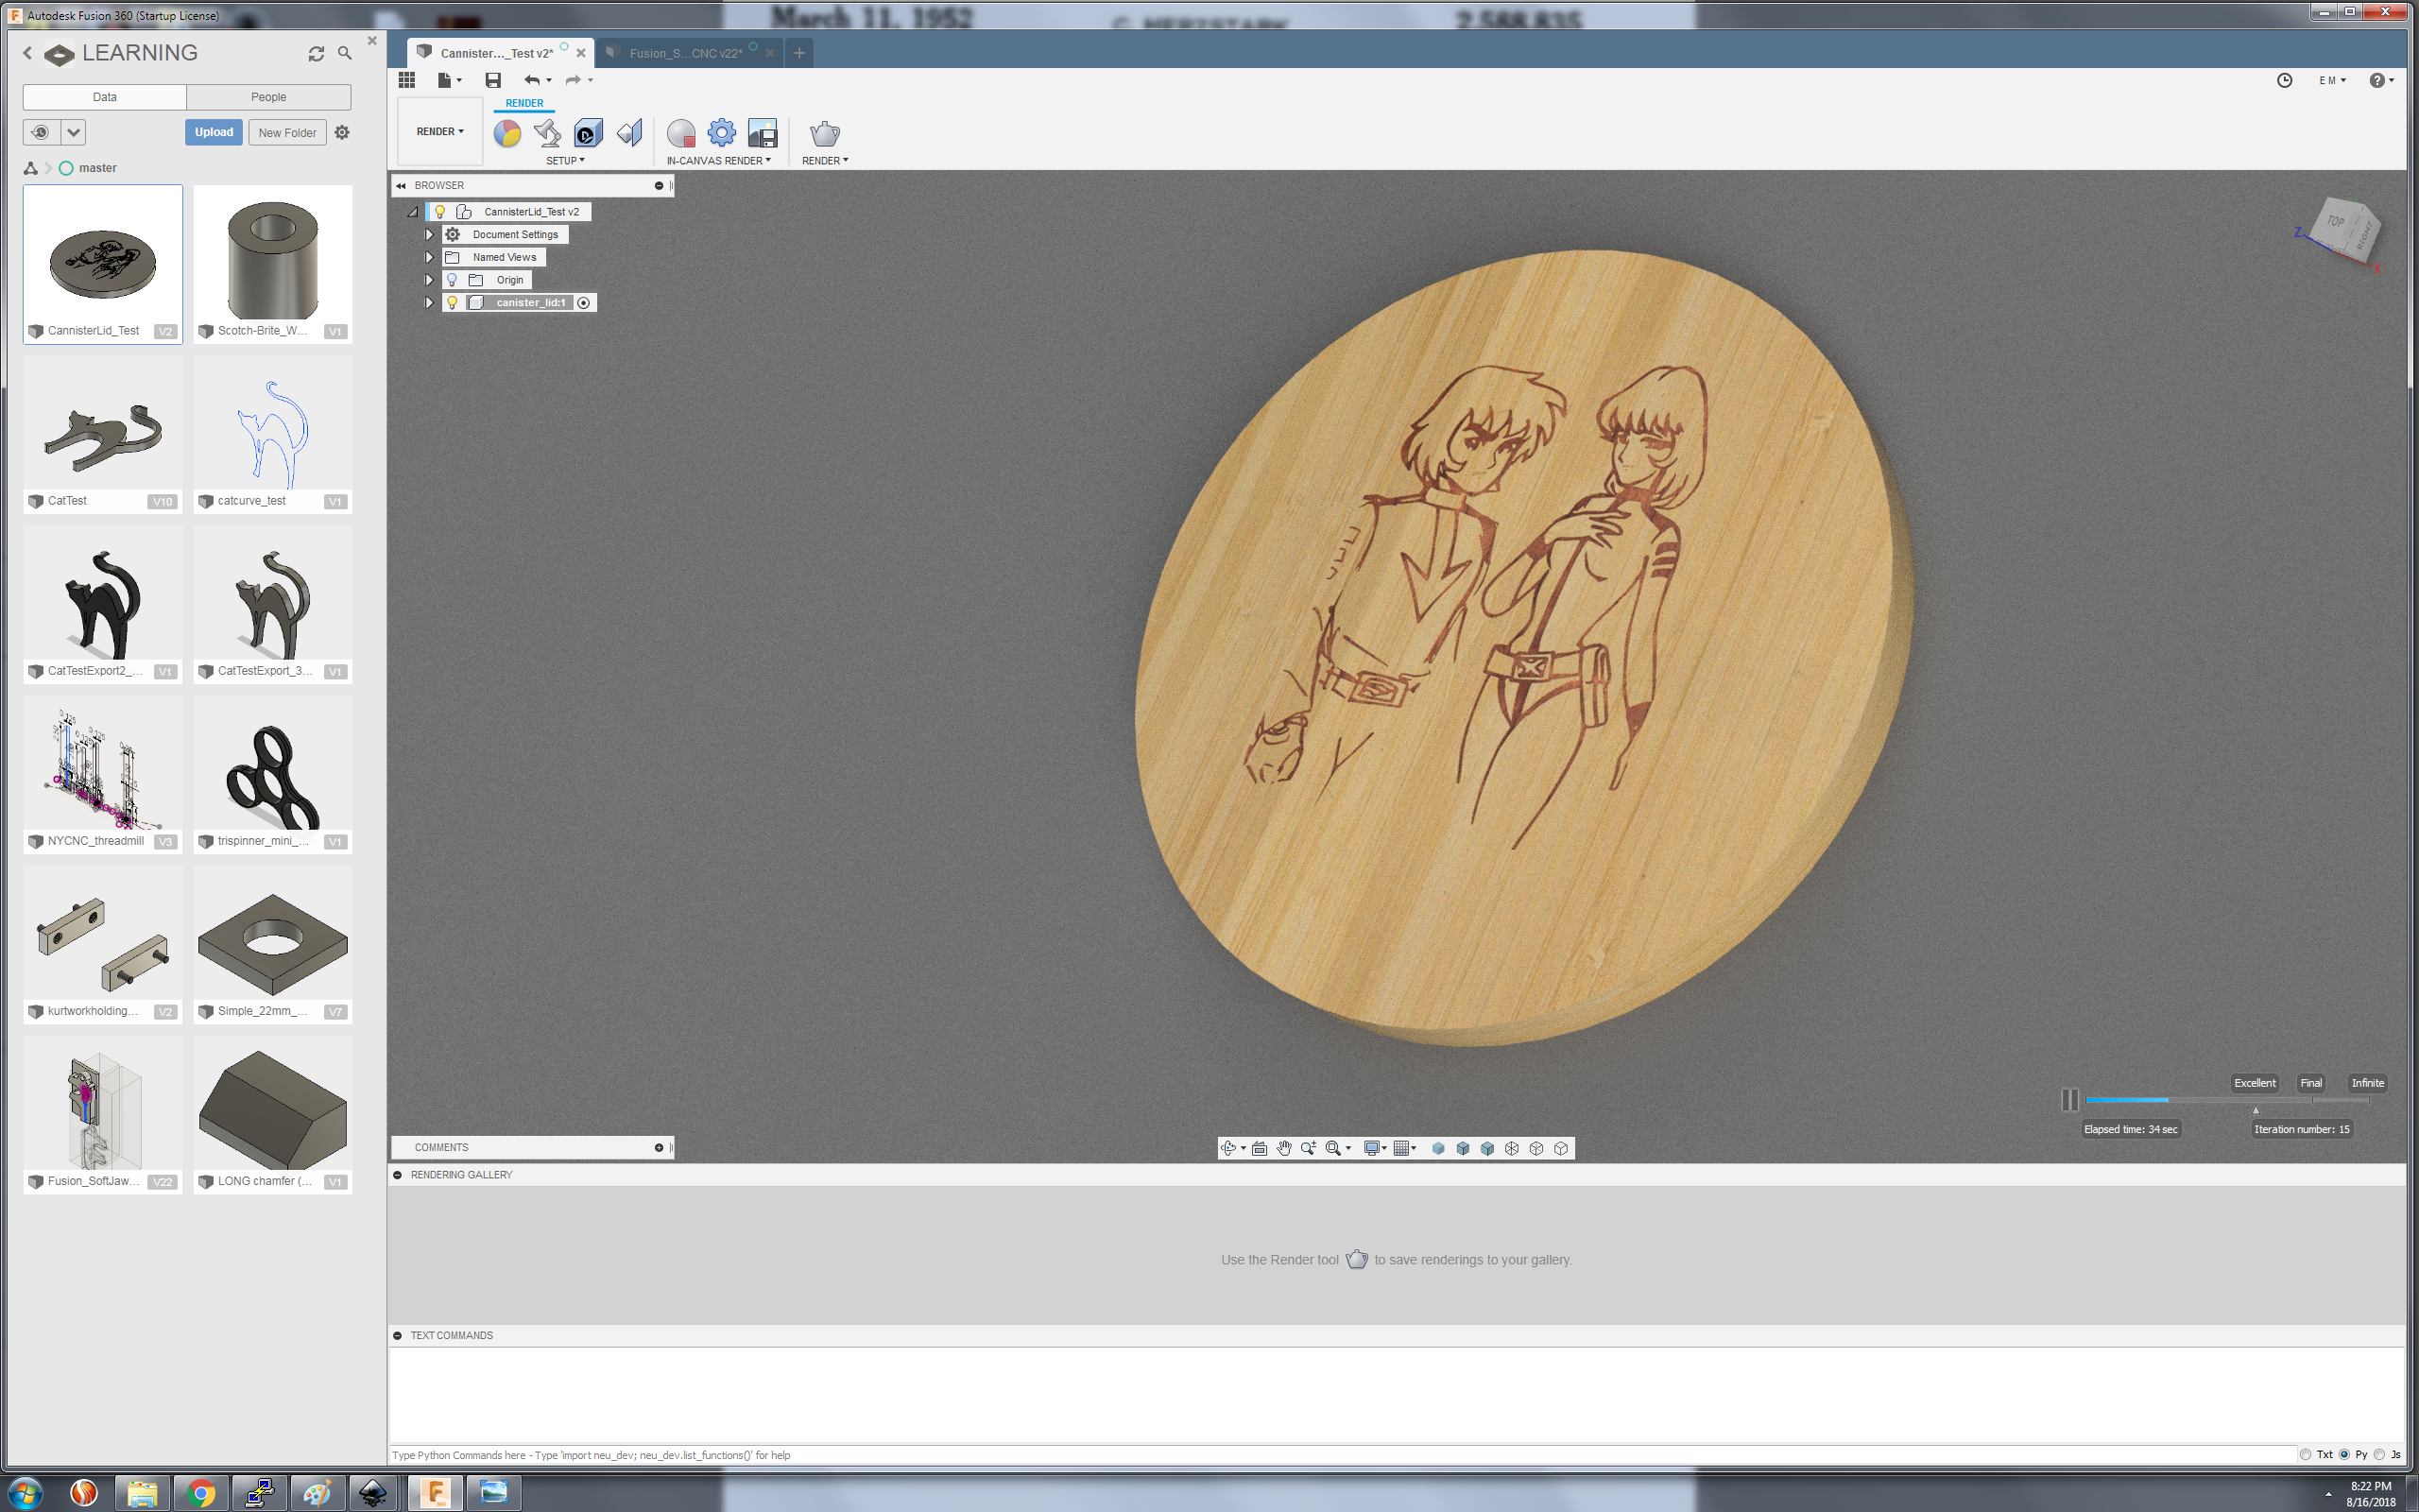Open the Render workspace dropdown
The width and height of the screenshot is (2419, 1512).
click(x=439, y=132)
